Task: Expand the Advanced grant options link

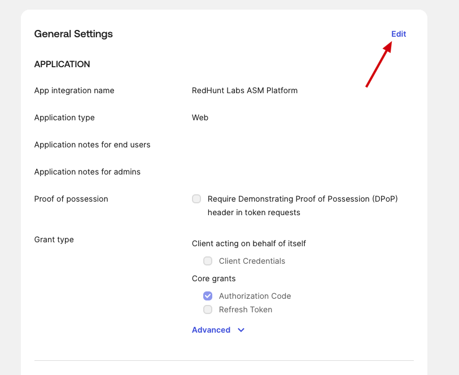Action: tap(211, 330)
